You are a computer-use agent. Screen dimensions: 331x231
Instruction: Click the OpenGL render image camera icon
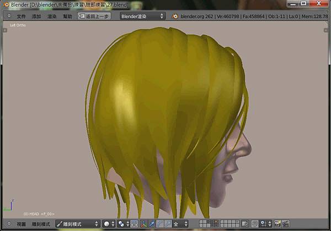(277, 224)
